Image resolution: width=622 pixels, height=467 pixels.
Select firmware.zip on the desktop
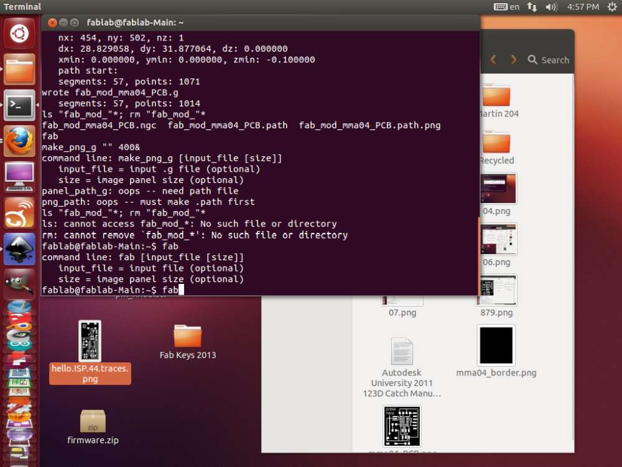93,427
